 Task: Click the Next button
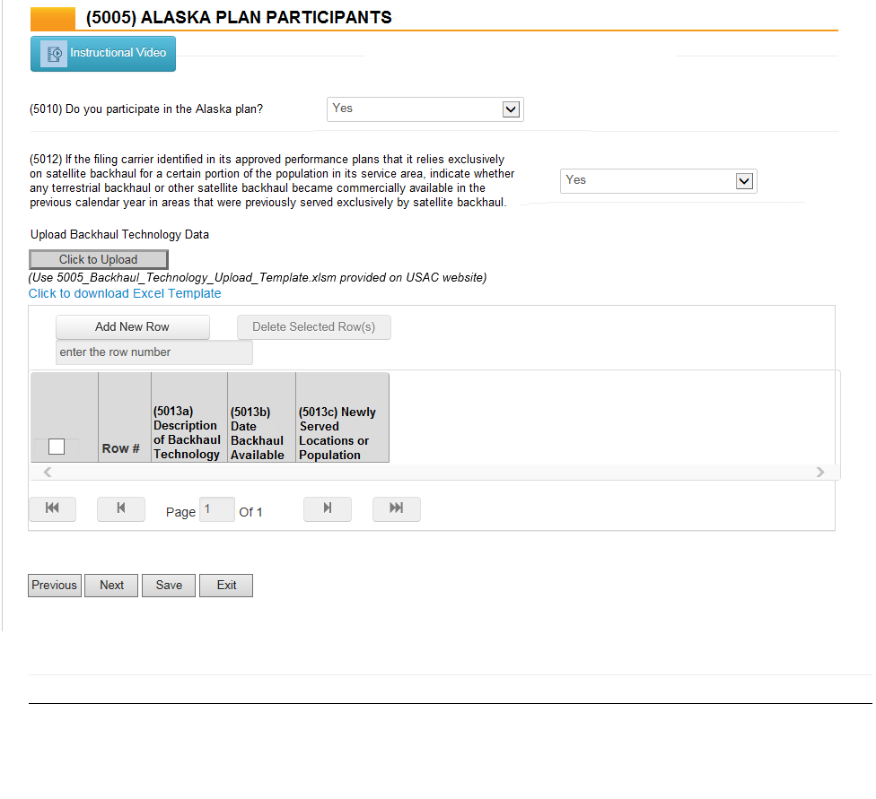[x=111, y=586]
